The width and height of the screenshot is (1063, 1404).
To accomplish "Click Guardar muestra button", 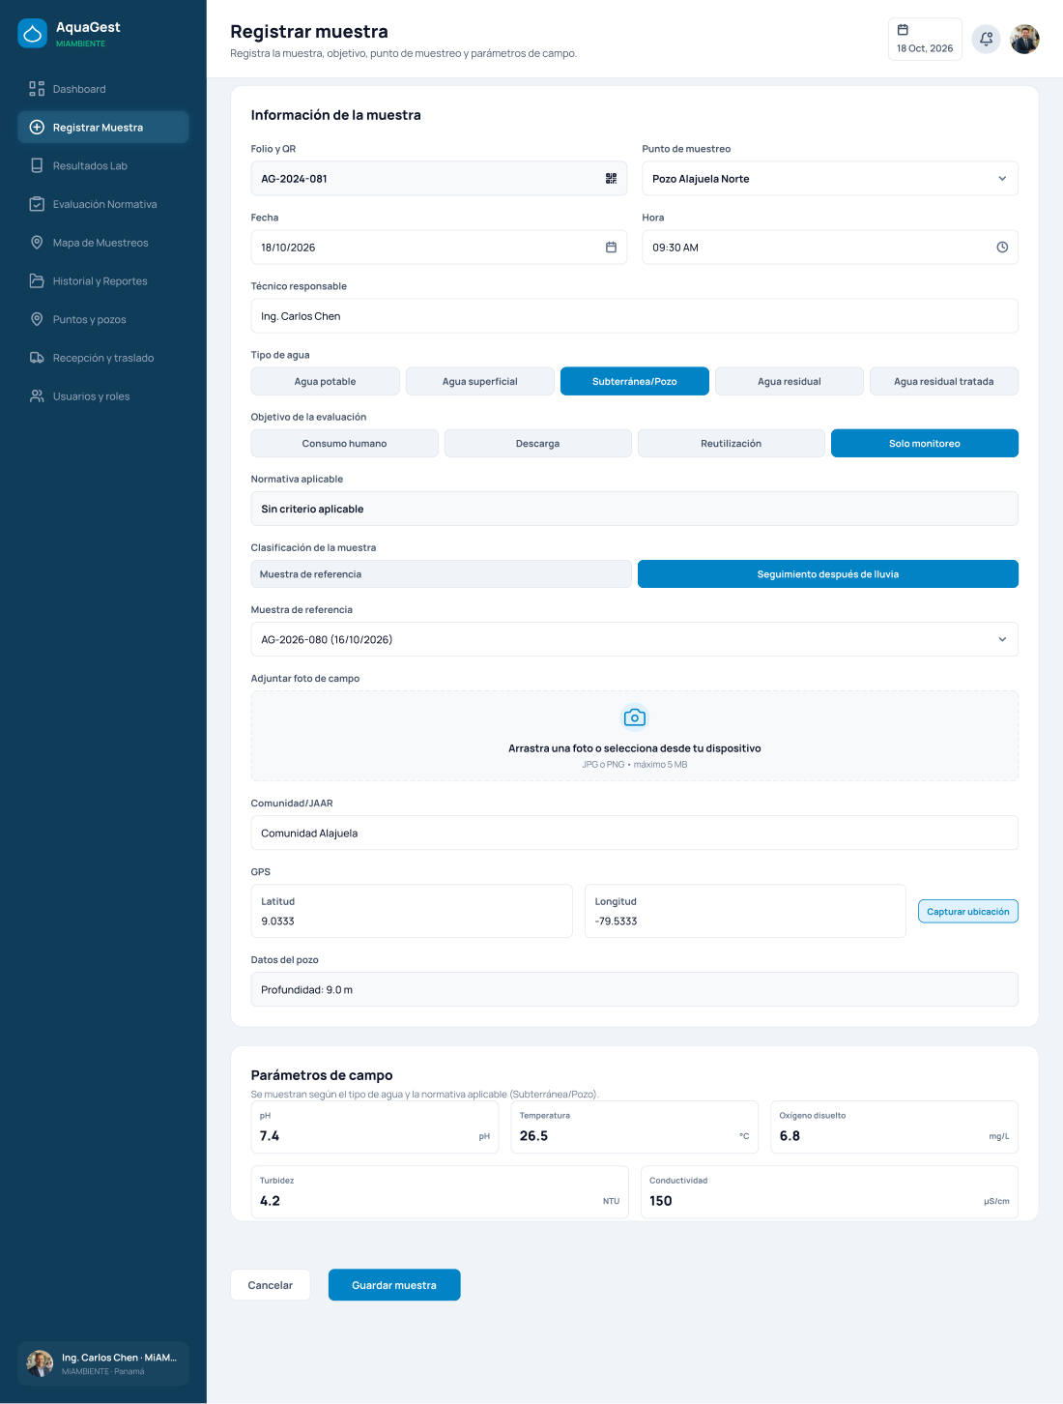I will click(x=394, y=1285).
